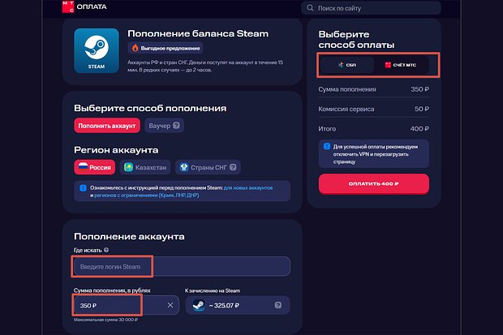Choose the Россия account region
The width and height of the screenshot is (503, 335).
click(x=95, y=167)
